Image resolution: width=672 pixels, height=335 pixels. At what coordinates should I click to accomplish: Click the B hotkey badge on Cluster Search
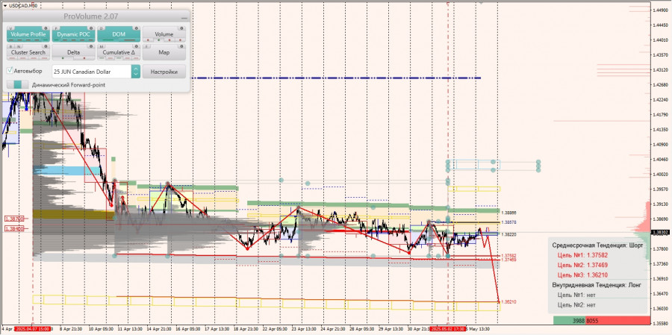(11, 46)
